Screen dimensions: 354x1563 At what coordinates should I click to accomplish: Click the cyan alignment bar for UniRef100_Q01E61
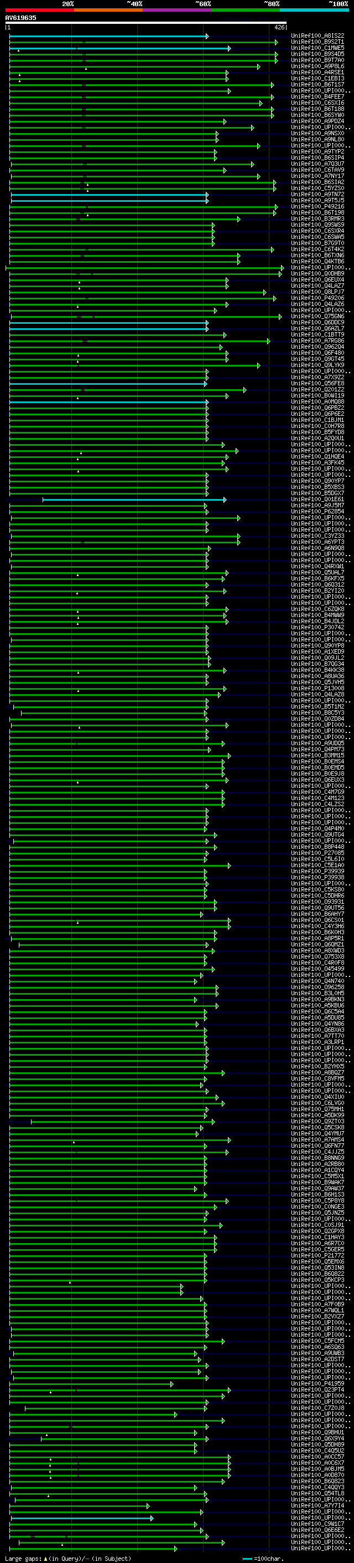click(x=134, y=500)
